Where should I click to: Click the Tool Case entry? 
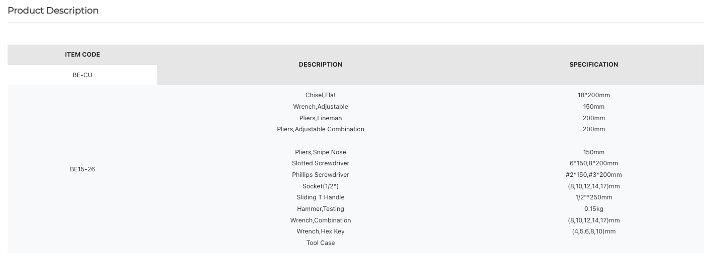click(x=321, y=243)
